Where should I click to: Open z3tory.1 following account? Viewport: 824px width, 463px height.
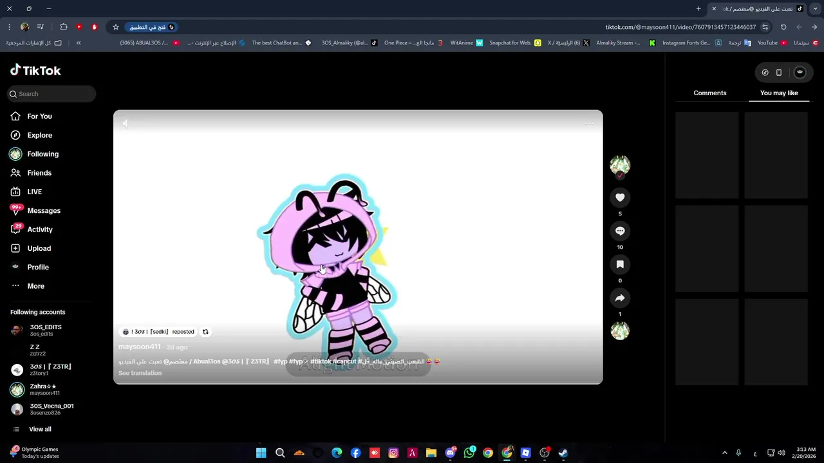tap(41, 370)
